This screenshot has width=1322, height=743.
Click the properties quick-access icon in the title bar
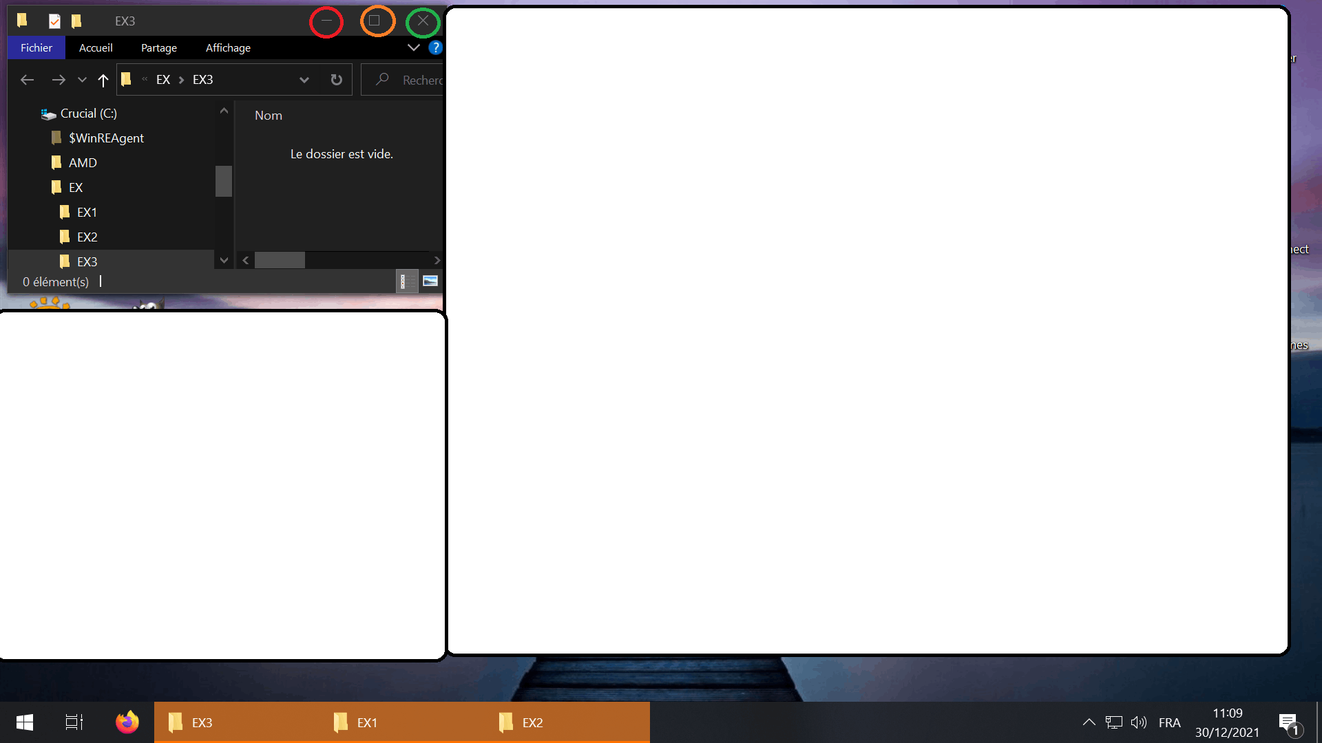tap(54, 21)
